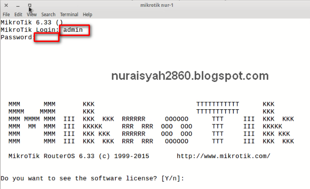Click the 'MikroTik Login:' prompt
Screen dimensions: 310x189
click(x=30, y=30)
